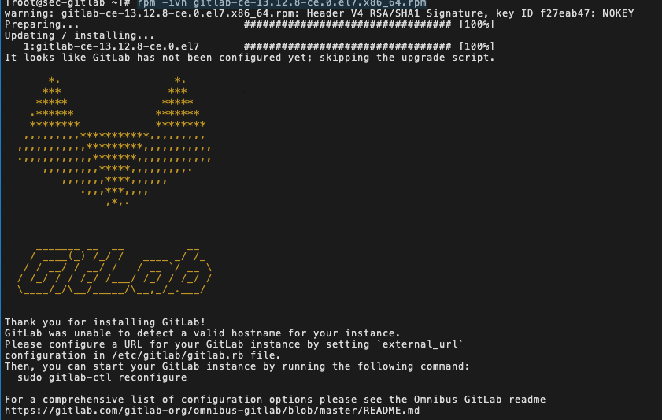Click the GitLab ASCII text banner
The image size is (662, 420).
coord(114,269)
